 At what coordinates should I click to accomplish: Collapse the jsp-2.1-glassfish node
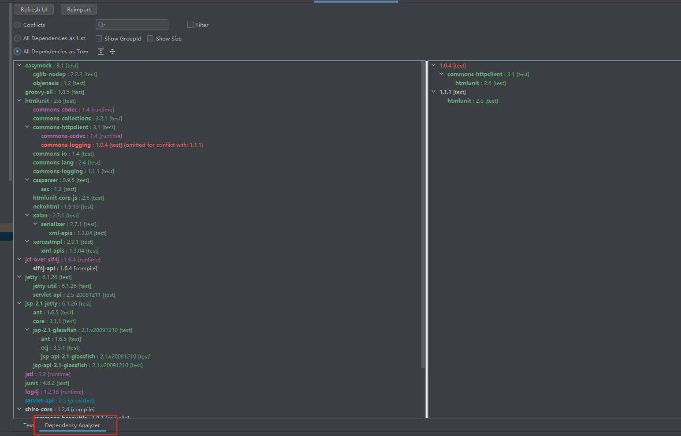point(27,330)
